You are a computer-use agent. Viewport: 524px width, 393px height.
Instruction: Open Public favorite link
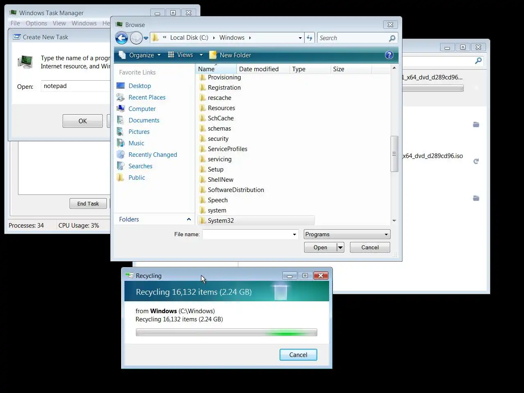[137, 178]
